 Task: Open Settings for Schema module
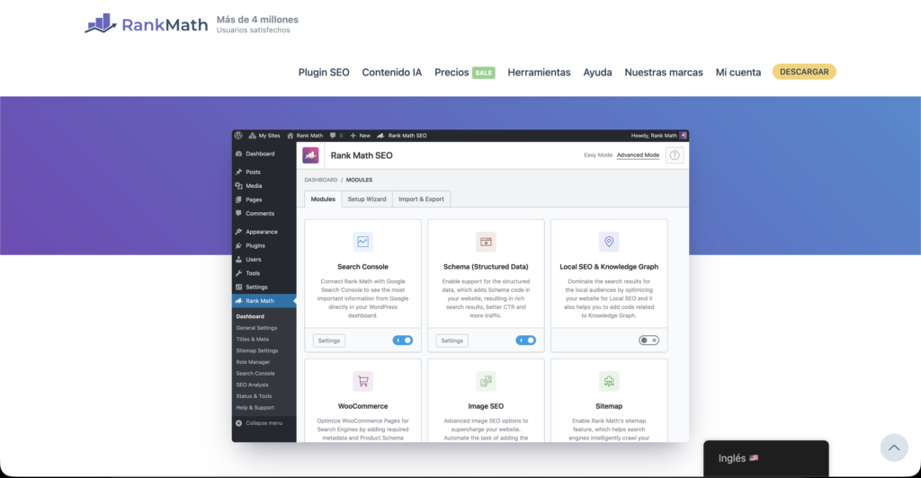point(452,341)
